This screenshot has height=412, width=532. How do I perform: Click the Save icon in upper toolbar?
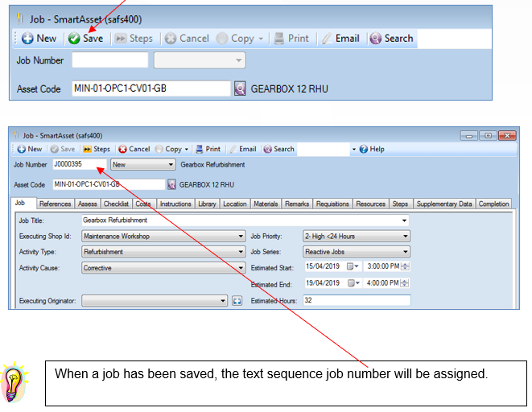[x=74, y=39]
